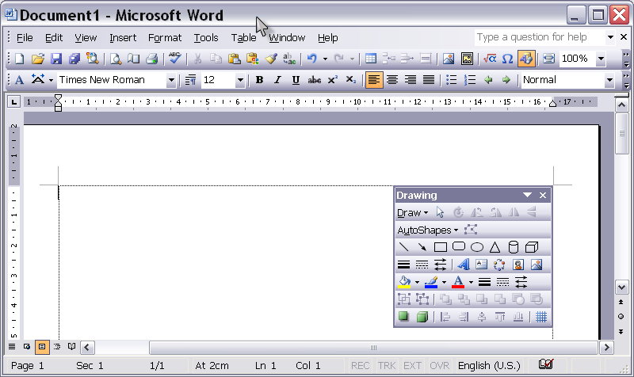The height and width of the screenshot is (377, 634).
Task: Select the Rectangle shape tool
Action: tap(441, 248)
